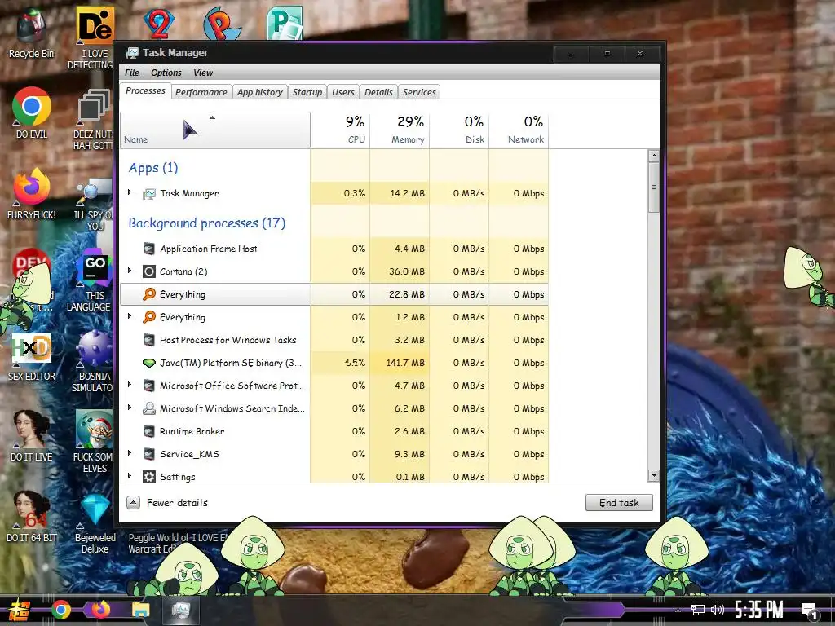Click the scrollbar down arrow

[654, 475]
